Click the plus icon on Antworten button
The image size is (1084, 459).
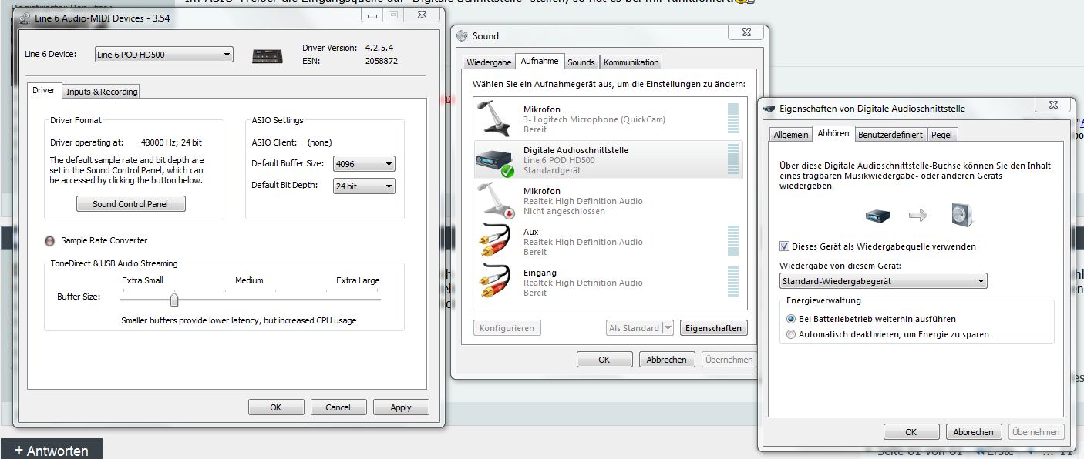[19, 451]
